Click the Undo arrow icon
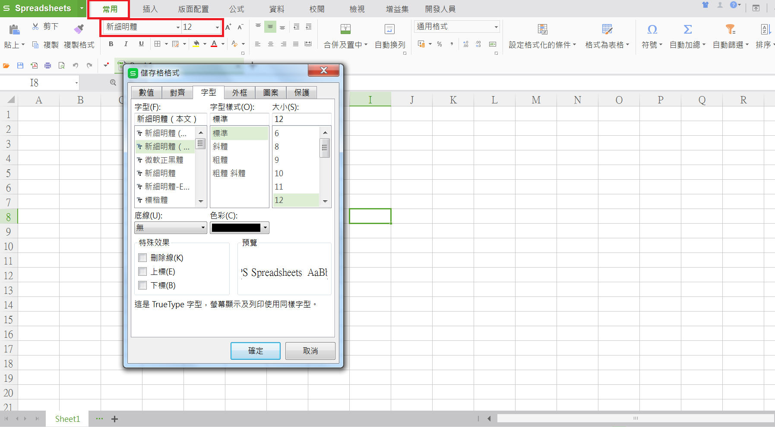Viewport: 775px width, 427px height. pyautogui.click(x=76, y=65)
